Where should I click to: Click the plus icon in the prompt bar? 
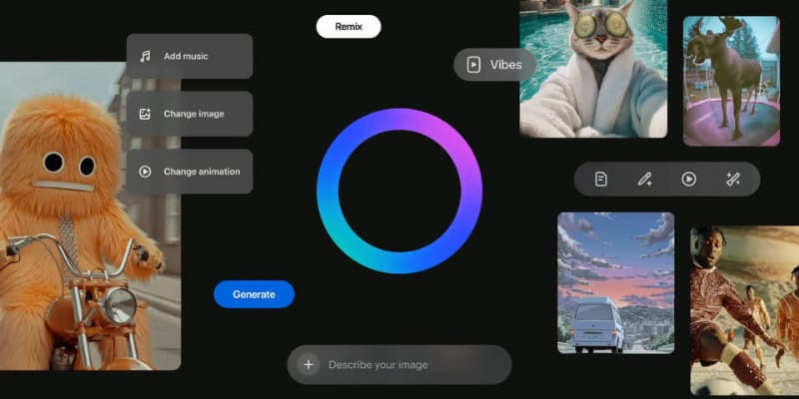click(x=309, y=364)
